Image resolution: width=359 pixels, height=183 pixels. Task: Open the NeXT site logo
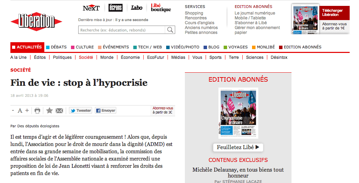click(x=91, y=8)
